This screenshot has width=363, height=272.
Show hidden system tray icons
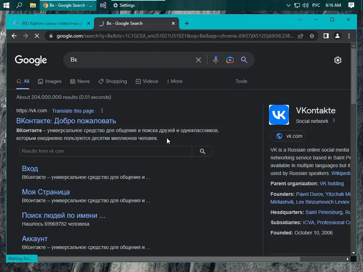click(x=289, y=5)
